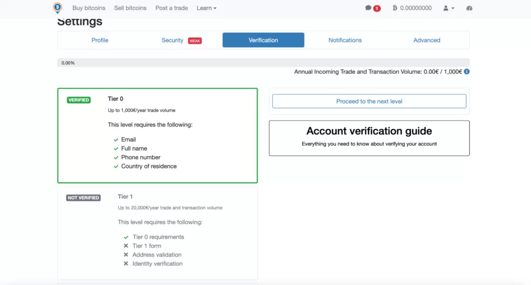The height and width of the screenshot is (285, 531).
Task: Click the 'Address validation' text
Action: click(x=157, y=254)
